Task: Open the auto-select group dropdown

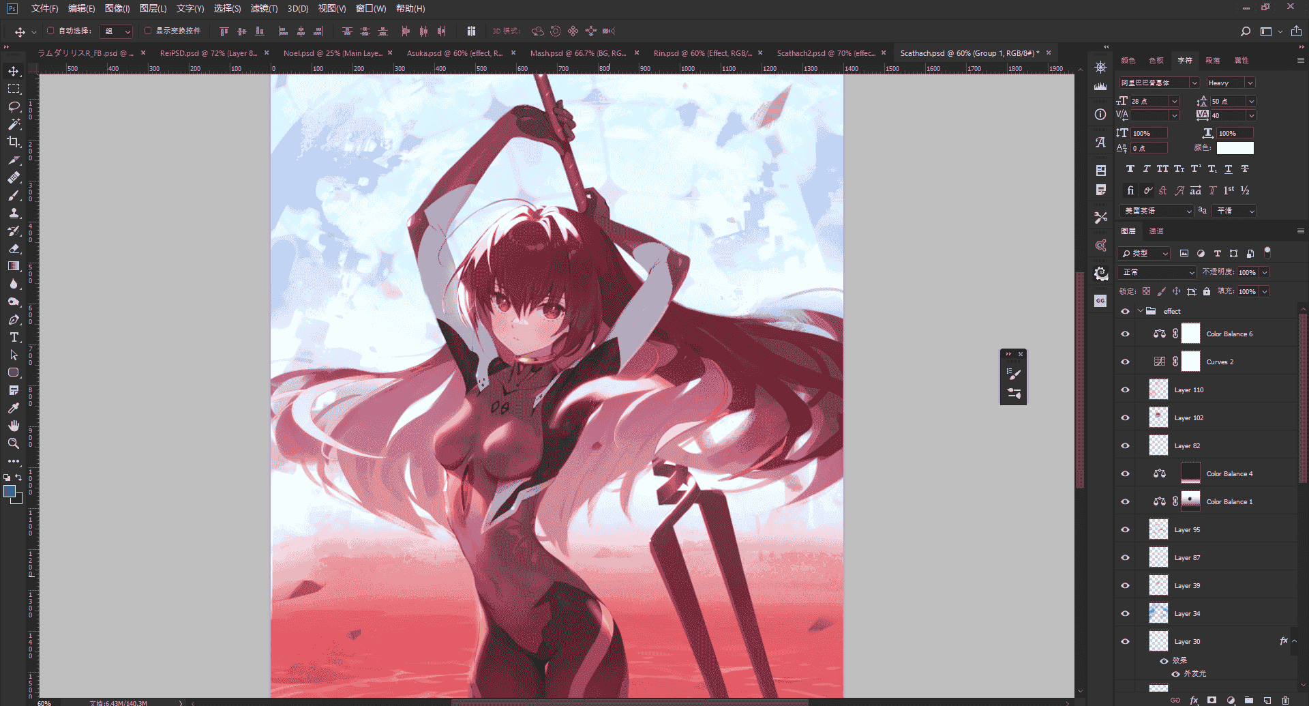Action: [x=116, y=31]
